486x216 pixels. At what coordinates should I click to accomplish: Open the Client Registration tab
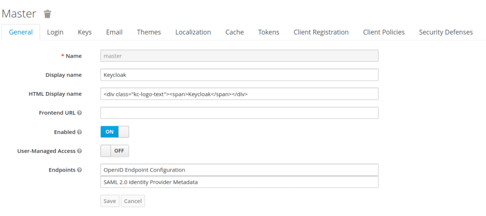pyautogui.click(x=321, y=32)
